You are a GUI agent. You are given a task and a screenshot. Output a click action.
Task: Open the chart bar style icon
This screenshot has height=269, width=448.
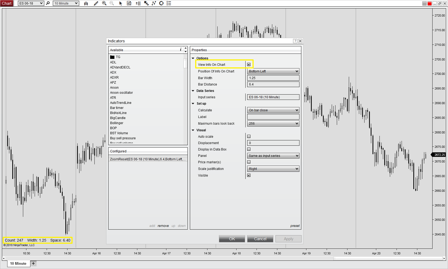pyautogui.click(x=86, y=3)
